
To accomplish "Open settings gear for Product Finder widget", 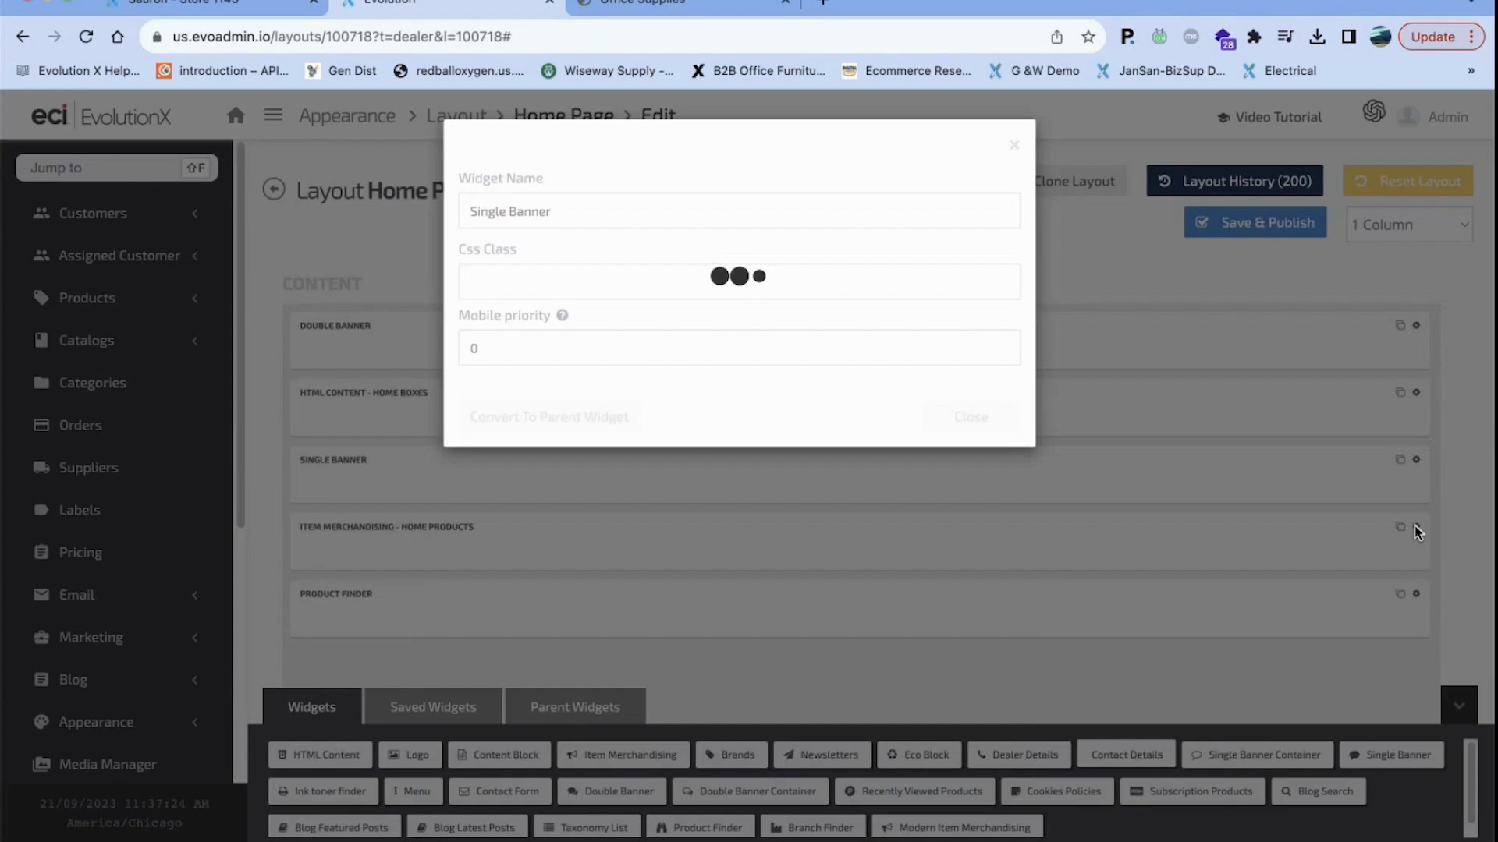I will (x=1416, y=593).
